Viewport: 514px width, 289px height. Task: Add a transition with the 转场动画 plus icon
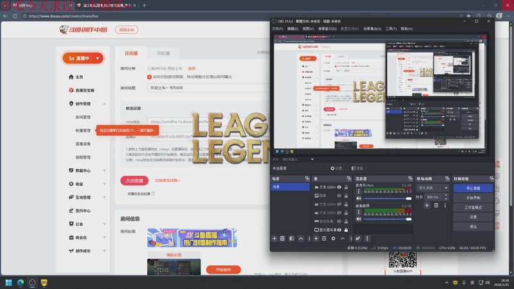427,206
